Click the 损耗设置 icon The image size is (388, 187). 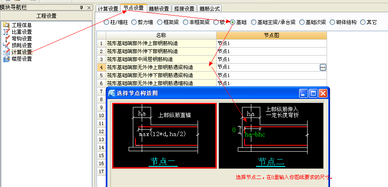click(6, 45)
